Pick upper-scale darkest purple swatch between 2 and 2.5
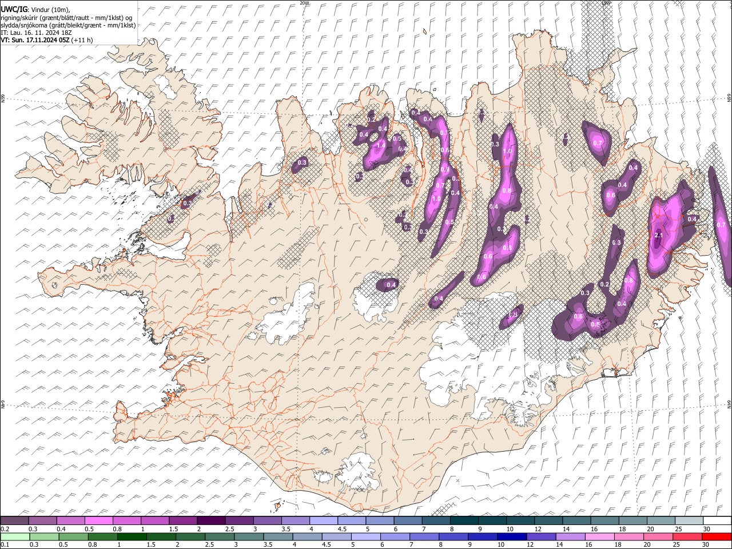This screenshot has height=549, width=732. (x=210, y=521)
